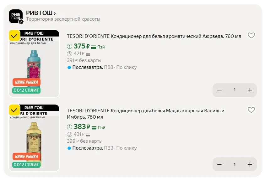Increase quantity of Ваниль и Имбирь conditioner
This screenshot has width=265, height=179.
250,165
